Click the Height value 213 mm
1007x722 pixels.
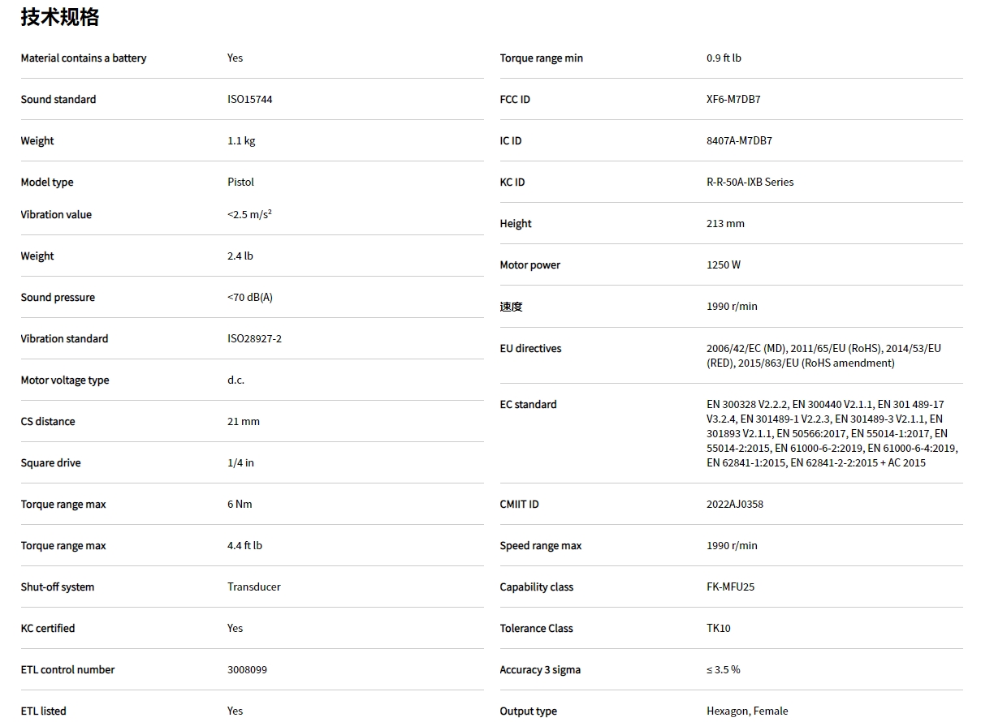(725, 224)
